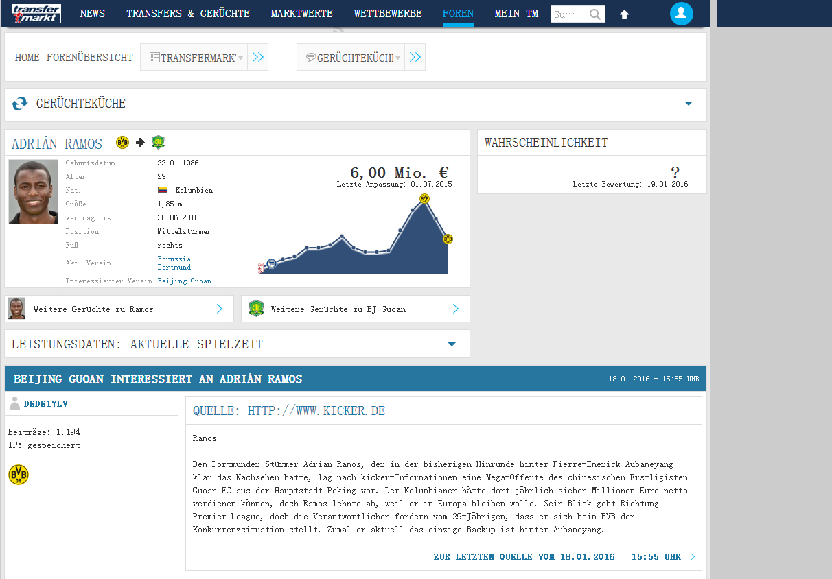832x579 pixels.
Task: Click the Guoan crest in Weitere Gerüchte card
Action: click(x=256, y=309)
